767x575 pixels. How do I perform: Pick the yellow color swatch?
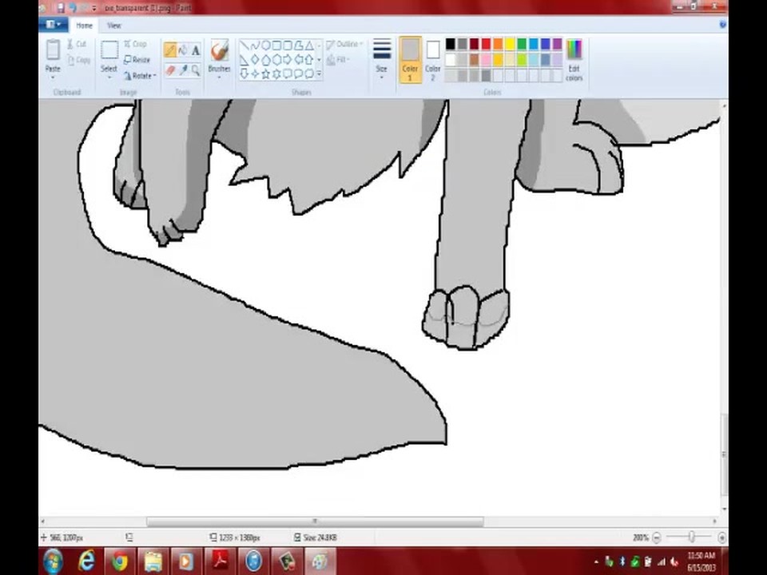(x=510, y=44)
